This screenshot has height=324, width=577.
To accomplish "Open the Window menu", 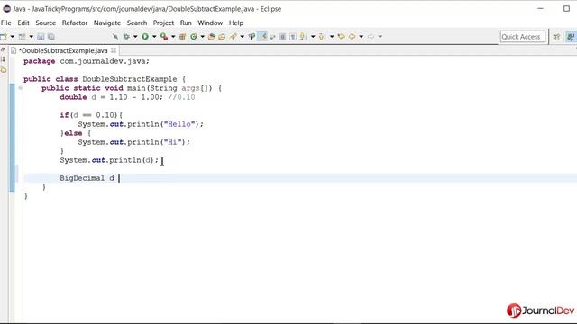I will pyautogui.click(x=210, y=22).
